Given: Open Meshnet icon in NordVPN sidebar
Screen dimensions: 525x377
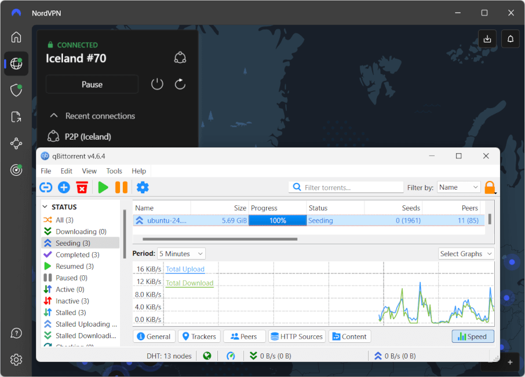Looking at the screenshot, I should [x=16, y=144].
